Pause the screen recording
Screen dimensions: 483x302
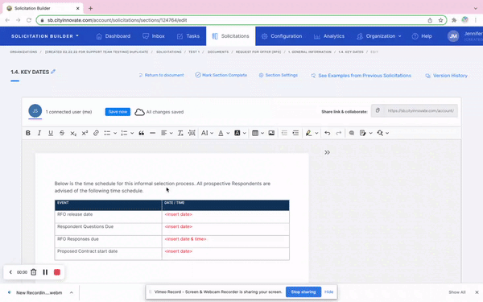click(45, 272)
